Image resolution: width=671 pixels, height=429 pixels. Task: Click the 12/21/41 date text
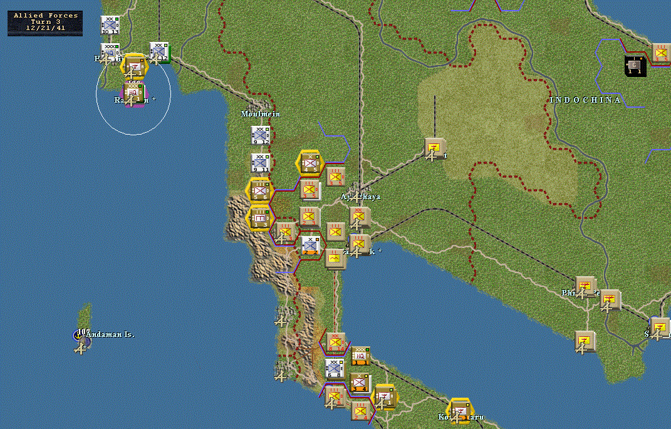(x=45, y=28)
